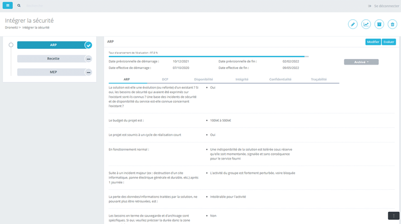Switch to the Disponibilité tab
This screenshot has height=224, width=401.
click(203, 79)
